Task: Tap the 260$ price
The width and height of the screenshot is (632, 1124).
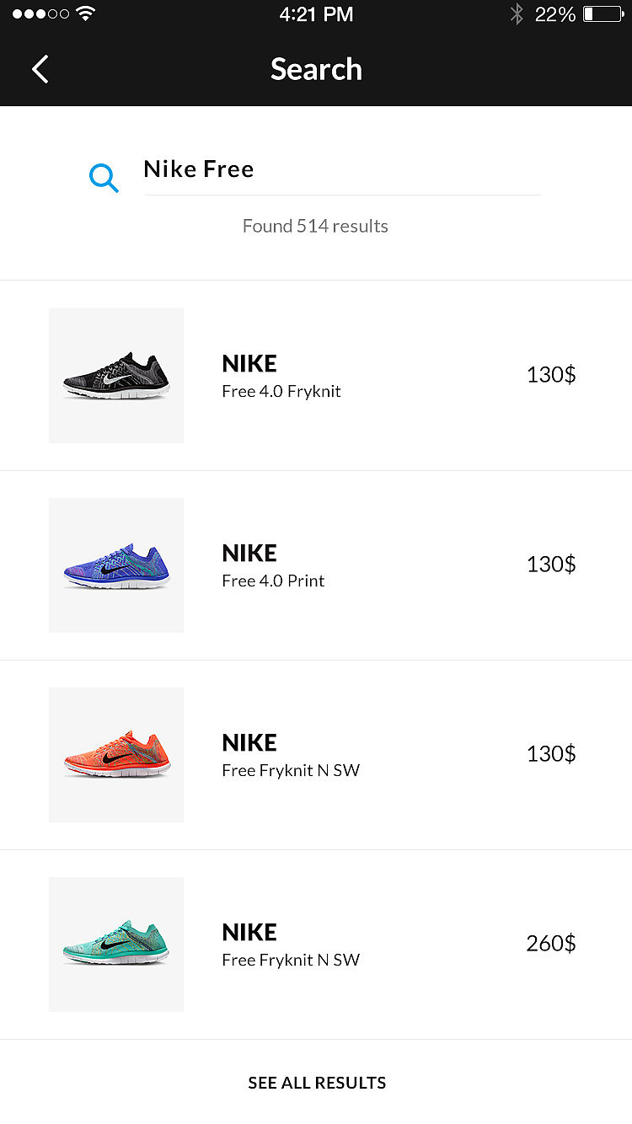Action: click(550, 943)
